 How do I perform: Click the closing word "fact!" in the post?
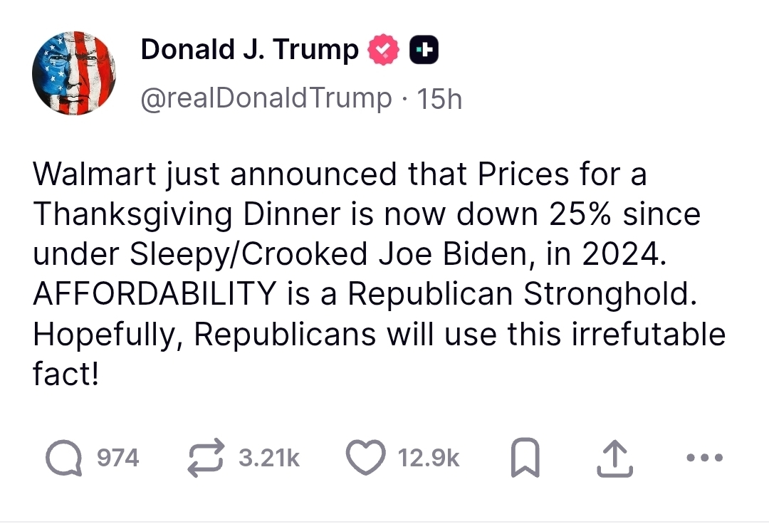coord(66,374)
